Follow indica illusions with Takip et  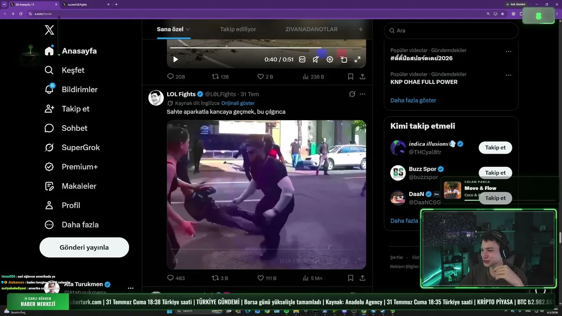[495, 147]
